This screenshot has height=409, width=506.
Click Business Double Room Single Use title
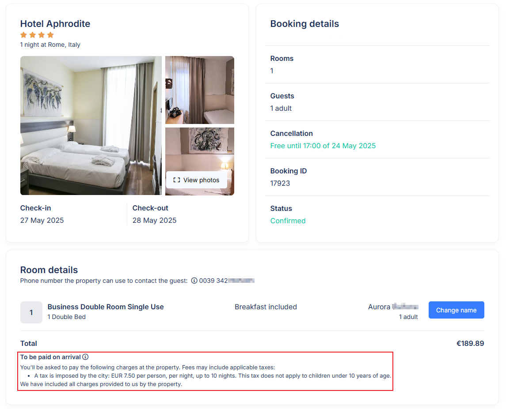[x=106, y=307]
